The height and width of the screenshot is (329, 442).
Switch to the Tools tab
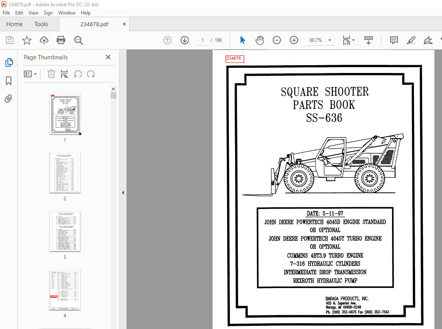click(41, 24)
